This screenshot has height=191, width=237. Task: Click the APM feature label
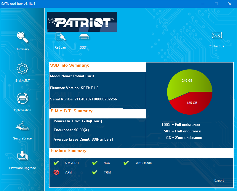coord(68,172)
